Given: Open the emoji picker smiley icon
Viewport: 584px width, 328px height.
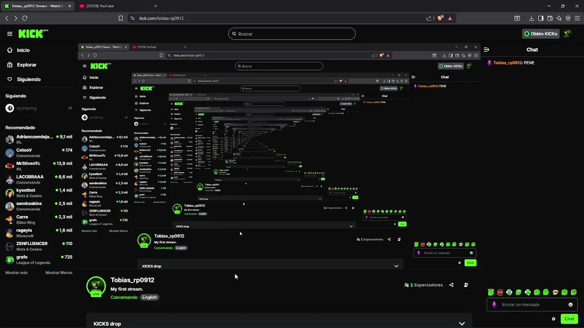Looking at the screenshot, I should point(570,305).
